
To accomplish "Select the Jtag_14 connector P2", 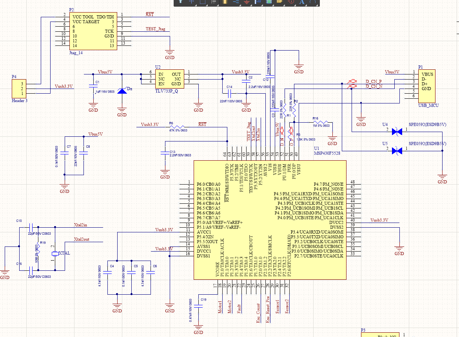I will click(x=93, y=31).
